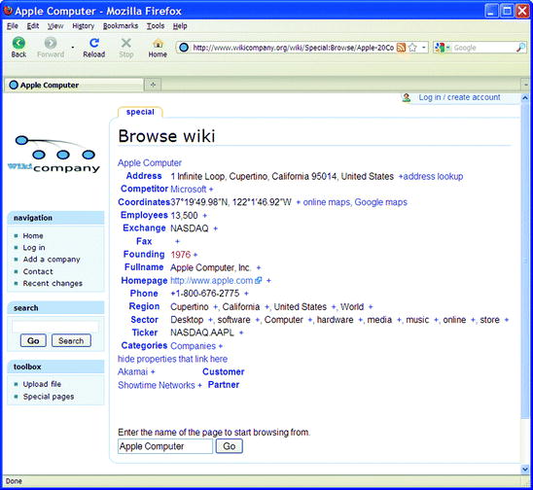Click the Companies category link
533x490 pixels.
click(194, 346)
